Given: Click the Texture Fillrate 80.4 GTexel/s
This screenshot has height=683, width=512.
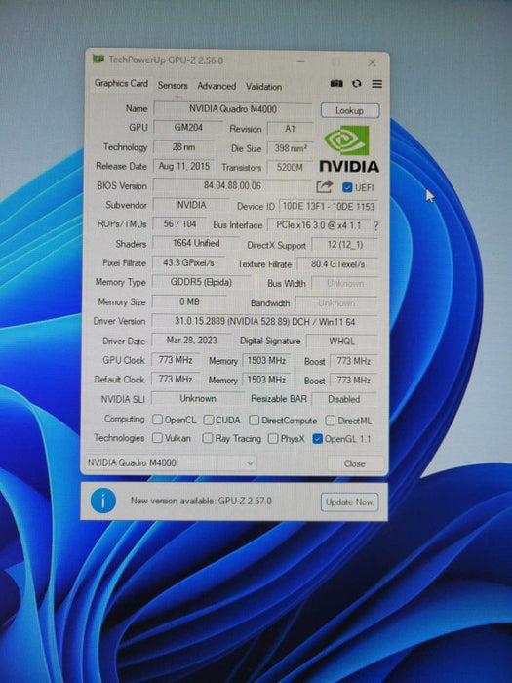Looking at the screenshot, I should 337,264.
